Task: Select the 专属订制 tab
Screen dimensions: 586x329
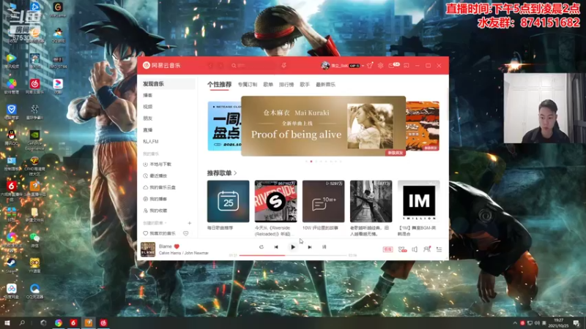Action: pos(248,85)
